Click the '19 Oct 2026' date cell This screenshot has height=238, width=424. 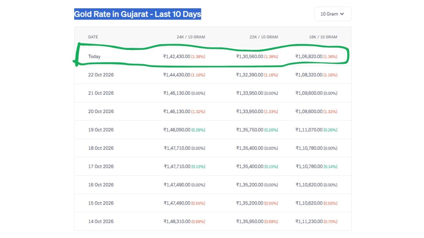[x=101, y=130]
